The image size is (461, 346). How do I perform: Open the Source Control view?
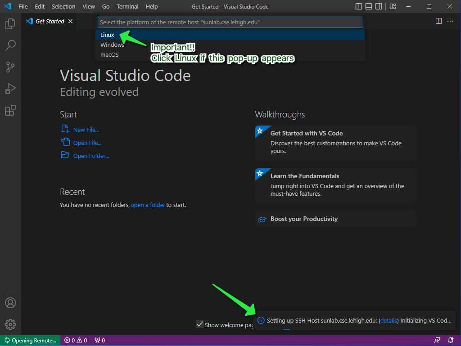(x=10, y=67)
